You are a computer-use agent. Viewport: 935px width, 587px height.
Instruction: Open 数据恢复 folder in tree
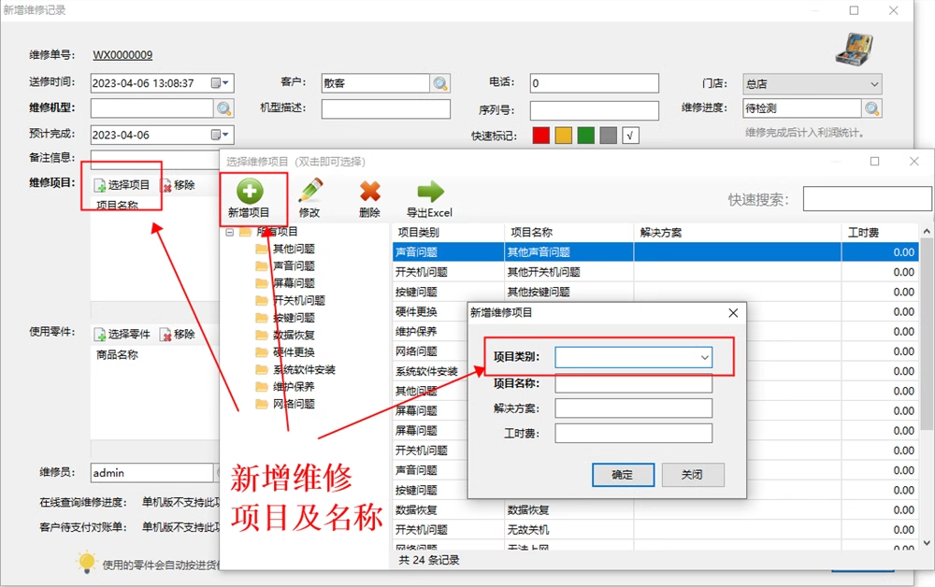pyautogui.click(x=285, y=335)
